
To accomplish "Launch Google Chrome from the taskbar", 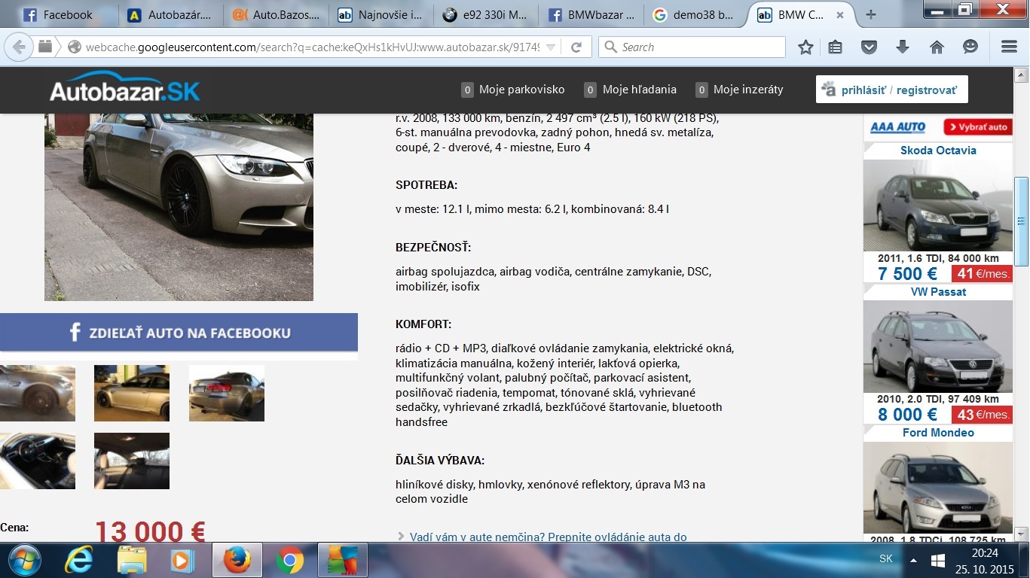I will [289, 560].
